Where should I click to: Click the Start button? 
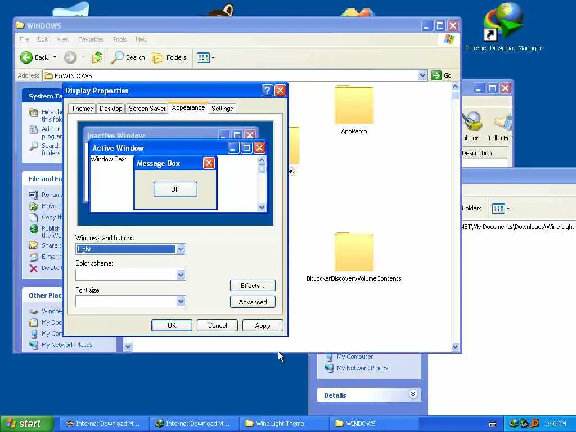click(28, 424)
